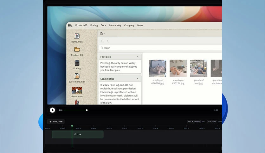The height and width of the screenshot is (153, 265).
Task: Collapse the Legal notice section
Action: (138, 79)
